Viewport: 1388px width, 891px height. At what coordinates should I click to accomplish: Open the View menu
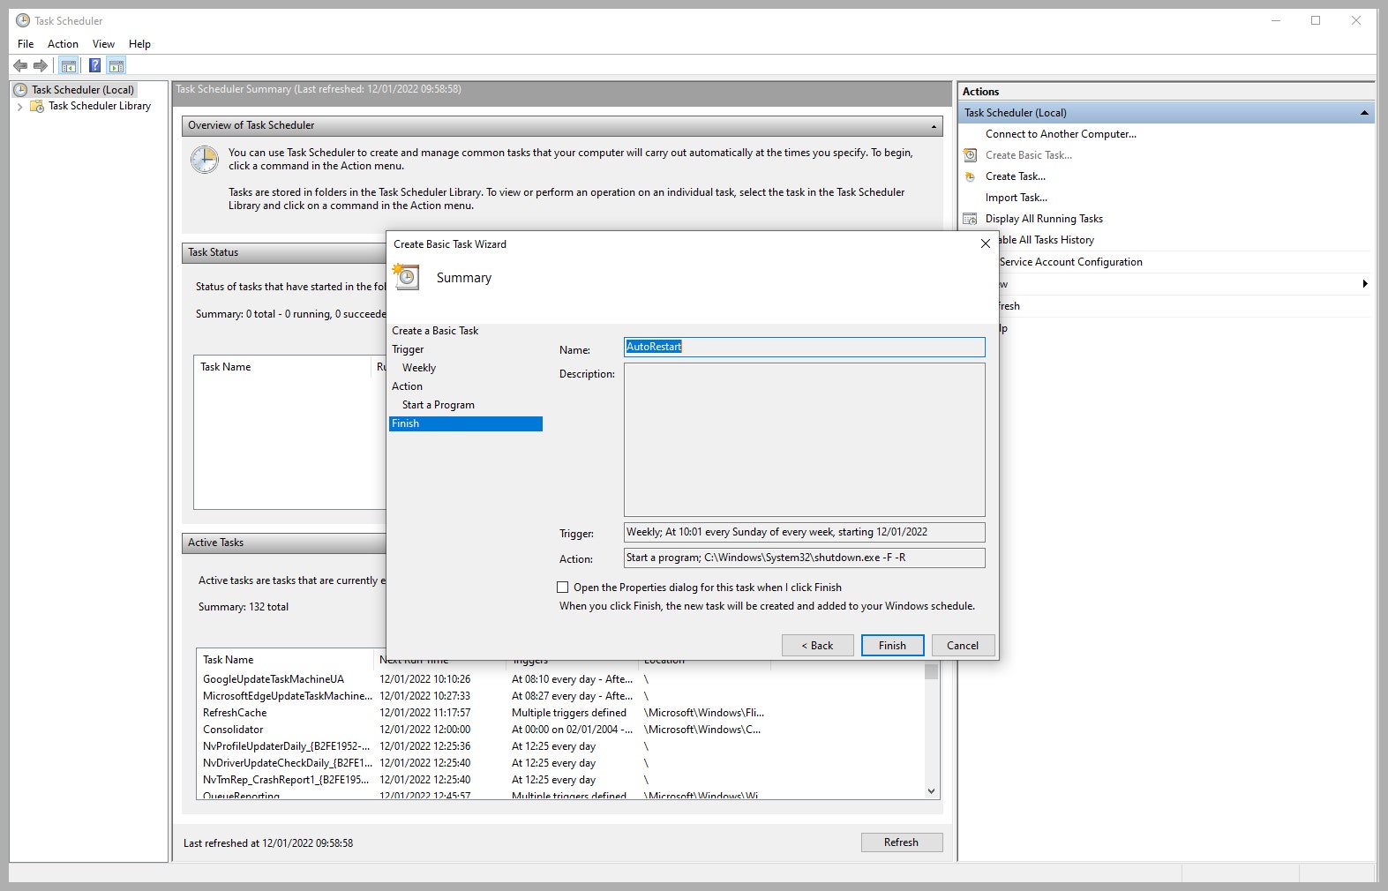(103, 44)
